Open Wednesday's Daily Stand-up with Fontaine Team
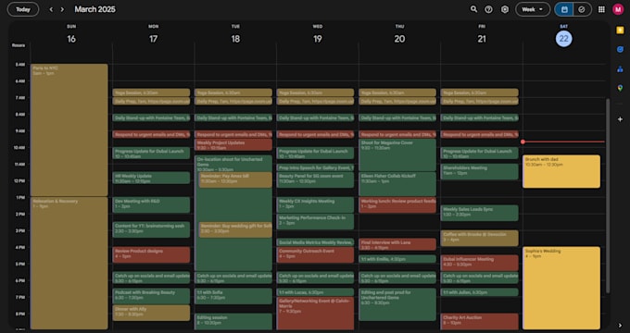630x333 pixels. tap(315, 118)
